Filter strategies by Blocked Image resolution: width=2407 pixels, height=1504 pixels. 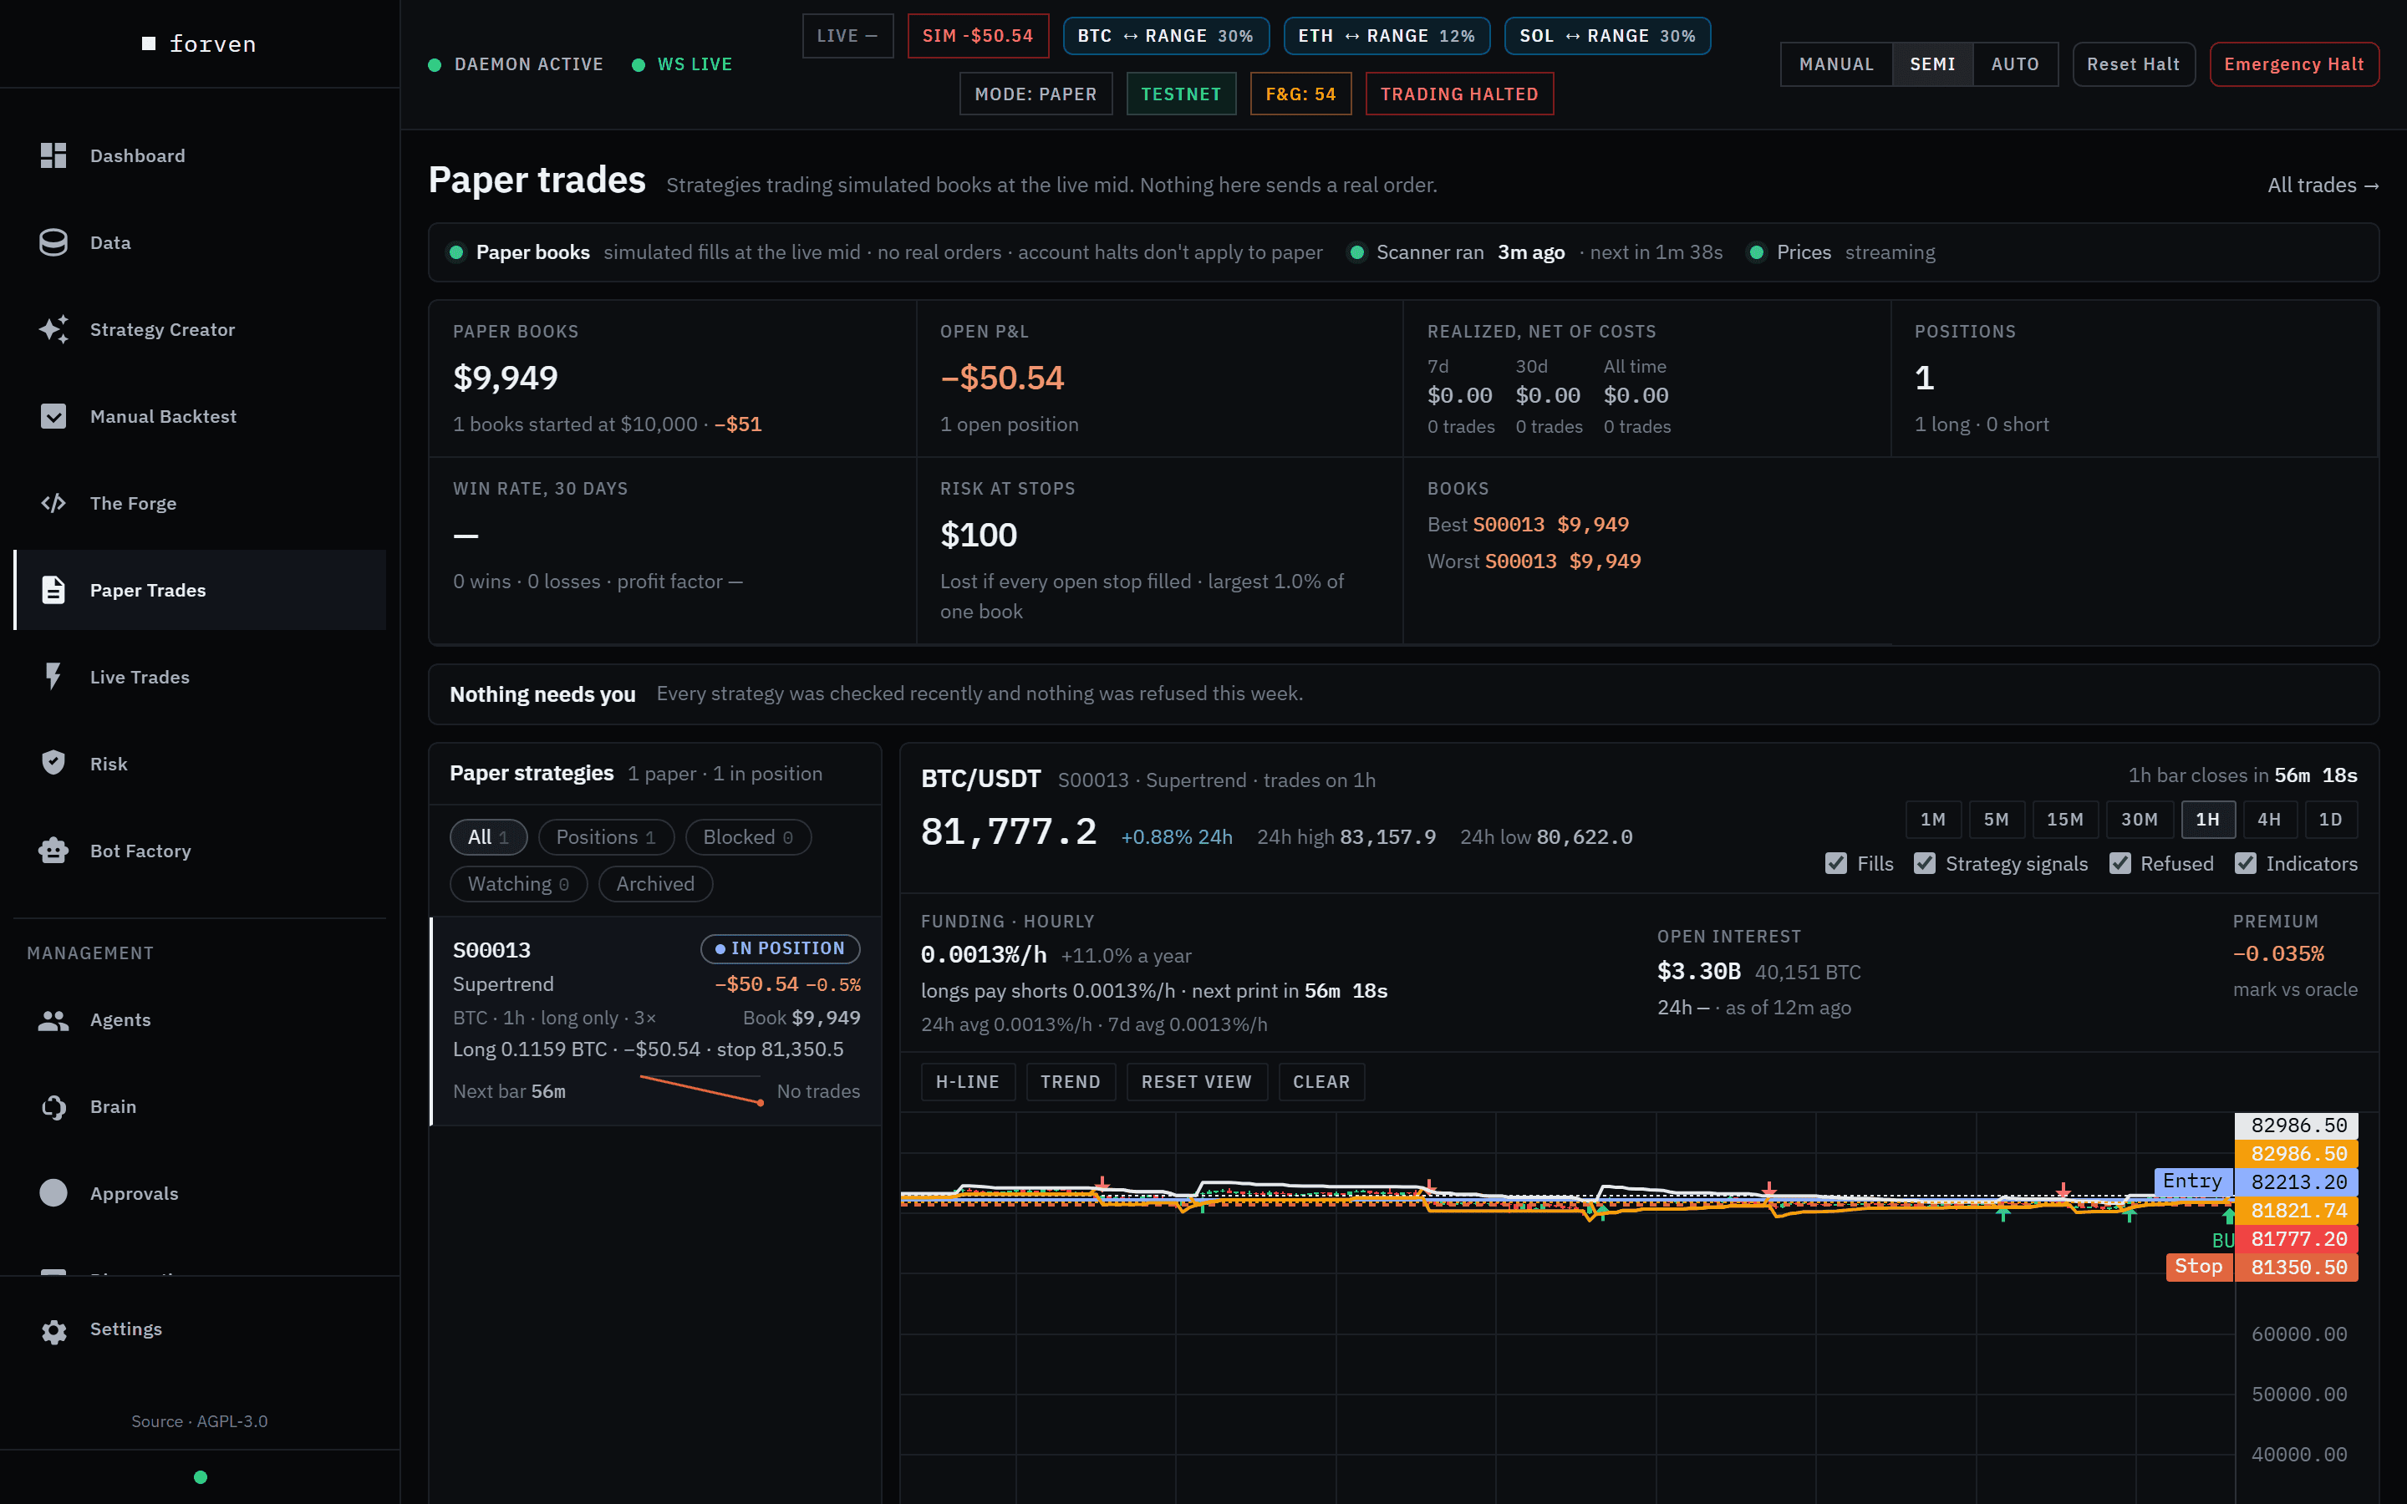tap(748, 837)
